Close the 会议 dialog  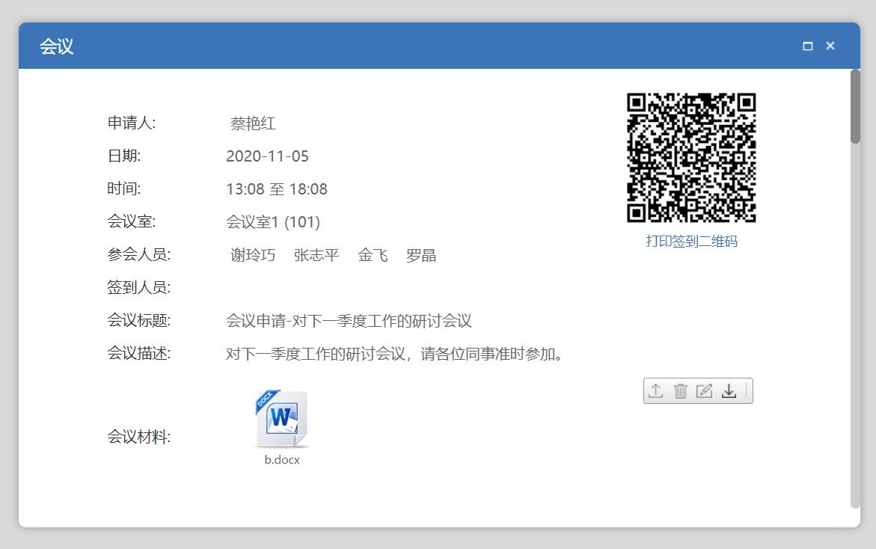click(830, 46)
